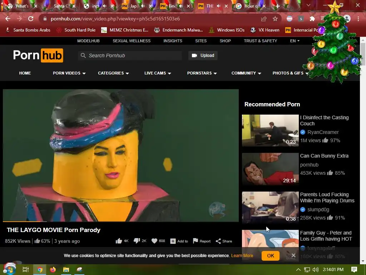366x275 pixels.
Task: Open a new browser tab
Action: [277, 6]
